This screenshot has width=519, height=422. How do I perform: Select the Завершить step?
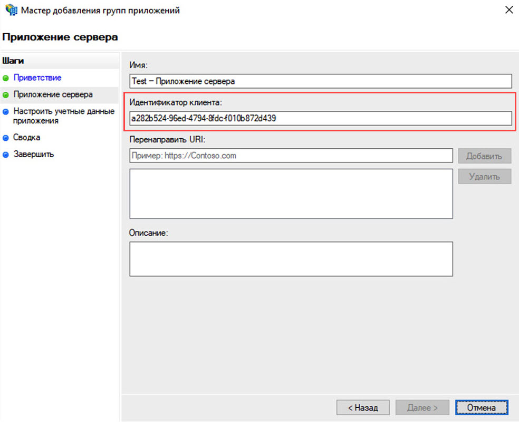tap(34, 154)
